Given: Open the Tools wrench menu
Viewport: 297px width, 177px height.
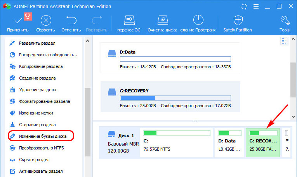Looking at the screenshot, I should [285, 24].
